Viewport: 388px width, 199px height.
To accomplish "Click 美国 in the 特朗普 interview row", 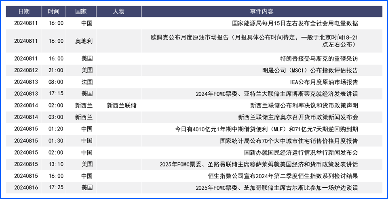I will 87,59.
